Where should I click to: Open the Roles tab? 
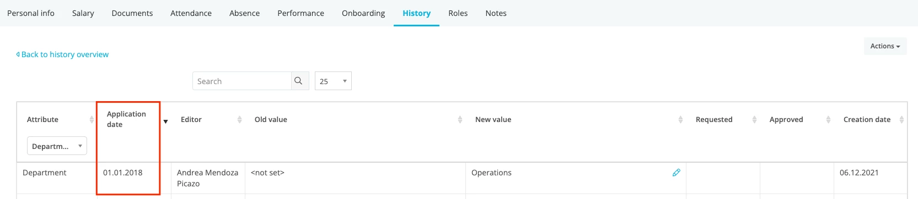click(x=458, y=13)
